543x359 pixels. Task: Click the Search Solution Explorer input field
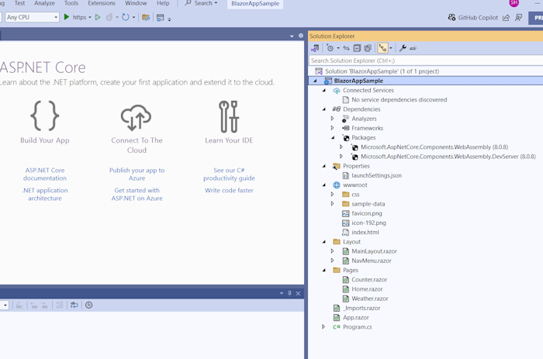426,60
